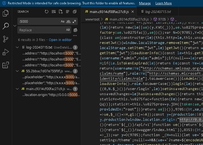Collapse the replace field chevron

tap(15, 26)
